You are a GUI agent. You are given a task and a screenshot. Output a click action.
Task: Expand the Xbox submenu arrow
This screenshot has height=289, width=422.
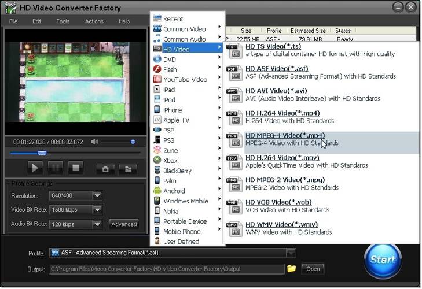click(219, 158)
